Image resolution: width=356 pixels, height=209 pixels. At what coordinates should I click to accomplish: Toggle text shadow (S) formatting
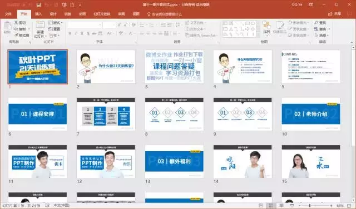(88, 33)
